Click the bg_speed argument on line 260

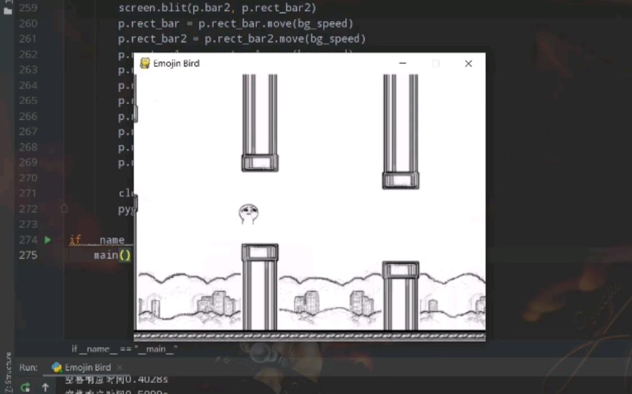point(325,23)
